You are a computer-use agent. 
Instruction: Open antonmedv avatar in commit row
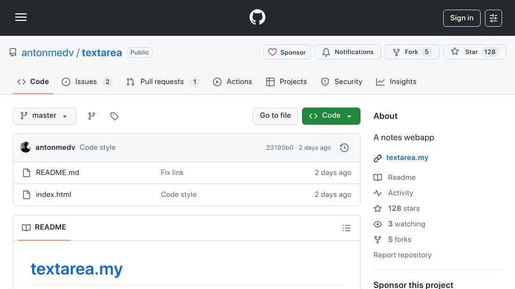(26, 148)
